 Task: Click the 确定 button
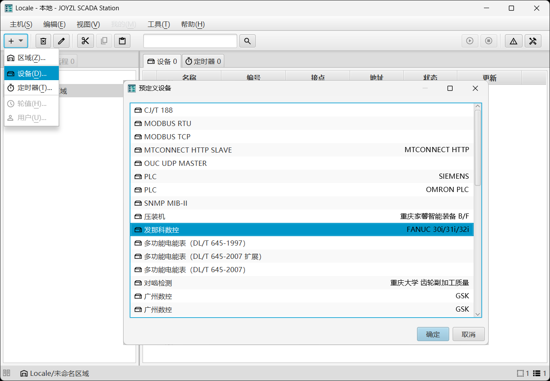click(x=433, y=334)
